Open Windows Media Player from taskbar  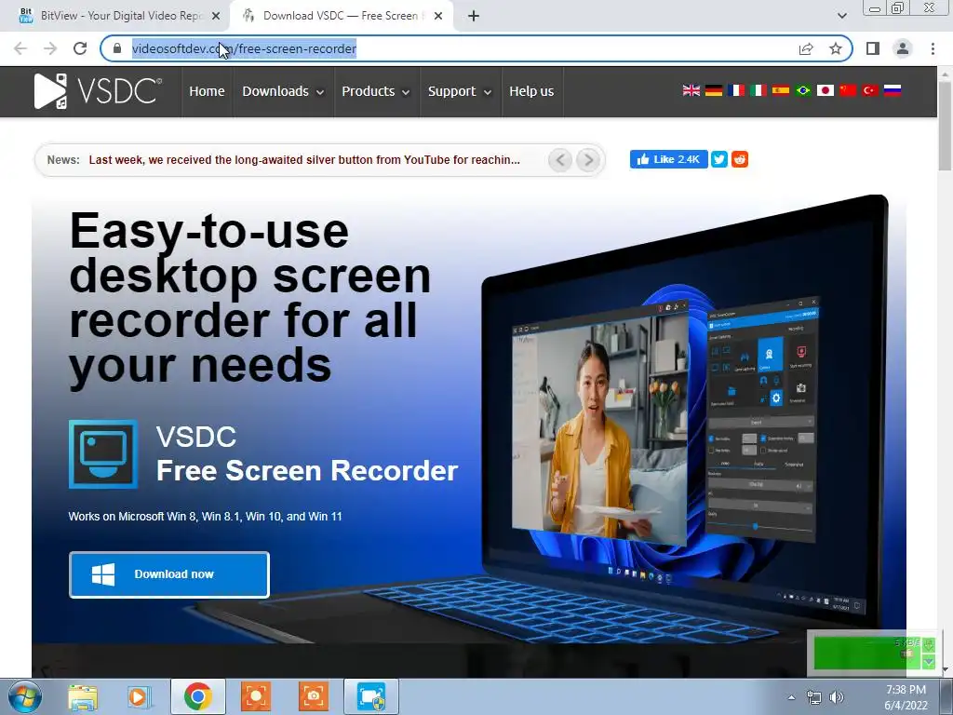point(140,696)
